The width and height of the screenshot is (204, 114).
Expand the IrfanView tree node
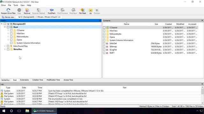pyautogui.click(x=8, y=33)
